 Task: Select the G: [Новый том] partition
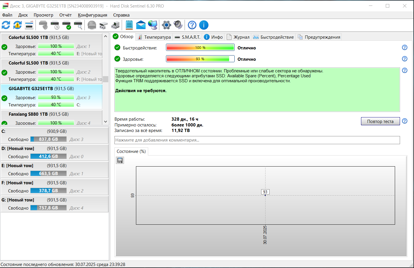click(54, 204)
